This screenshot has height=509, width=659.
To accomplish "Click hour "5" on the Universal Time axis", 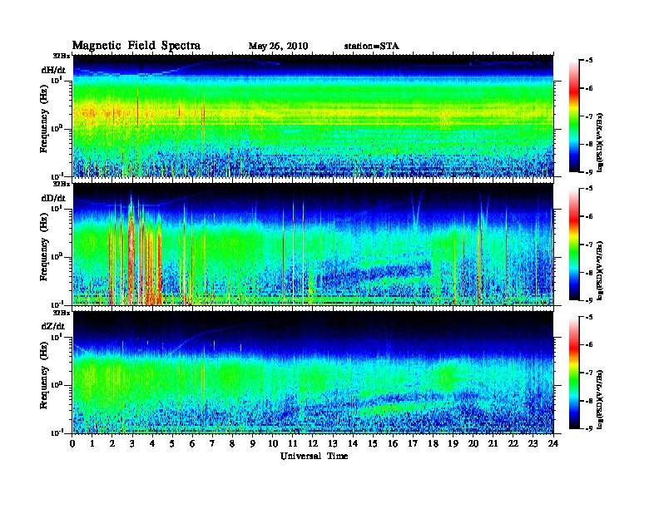I will tap(172, 443).
